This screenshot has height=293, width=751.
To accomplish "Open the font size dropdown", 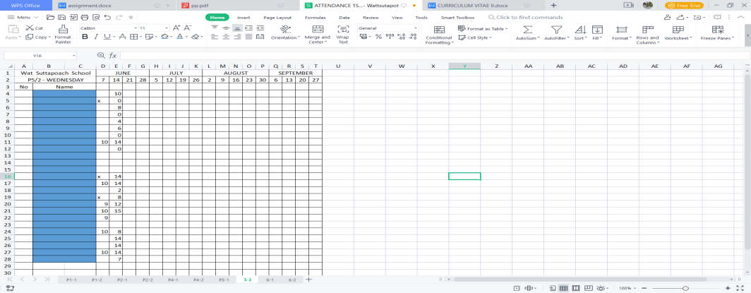I will [x=166, y=28].
